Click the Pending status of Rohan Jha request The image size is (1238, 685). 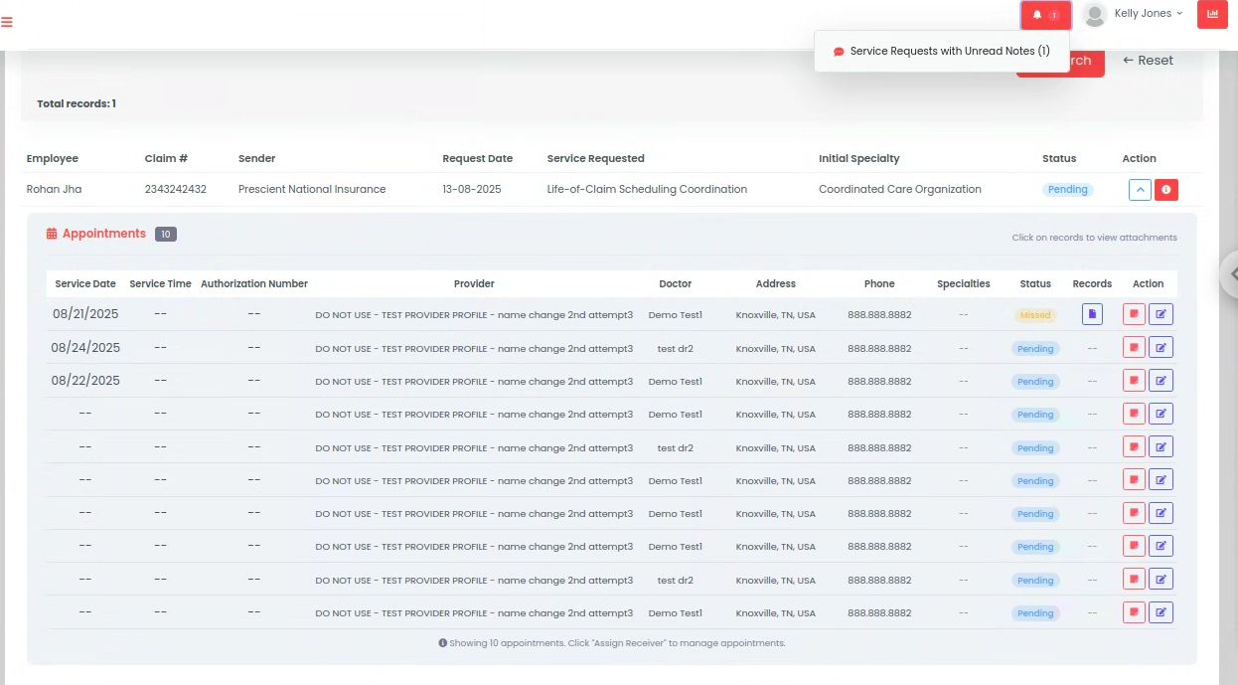pos(1067,189)
